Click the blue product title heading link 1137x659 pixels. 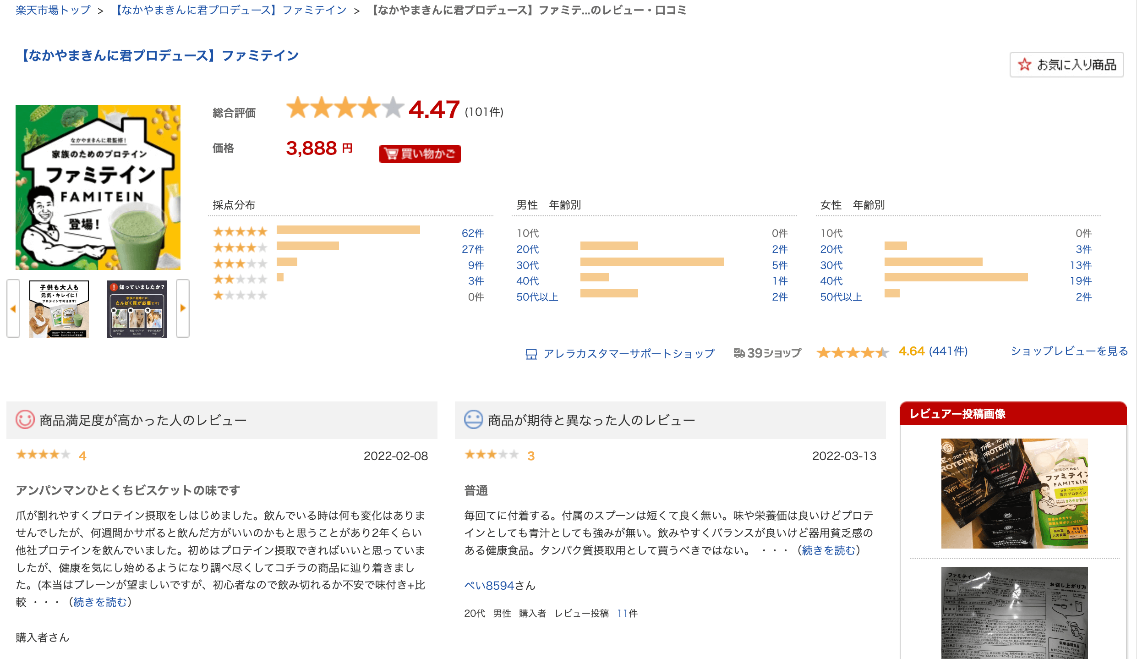click(x=158, y=55)
